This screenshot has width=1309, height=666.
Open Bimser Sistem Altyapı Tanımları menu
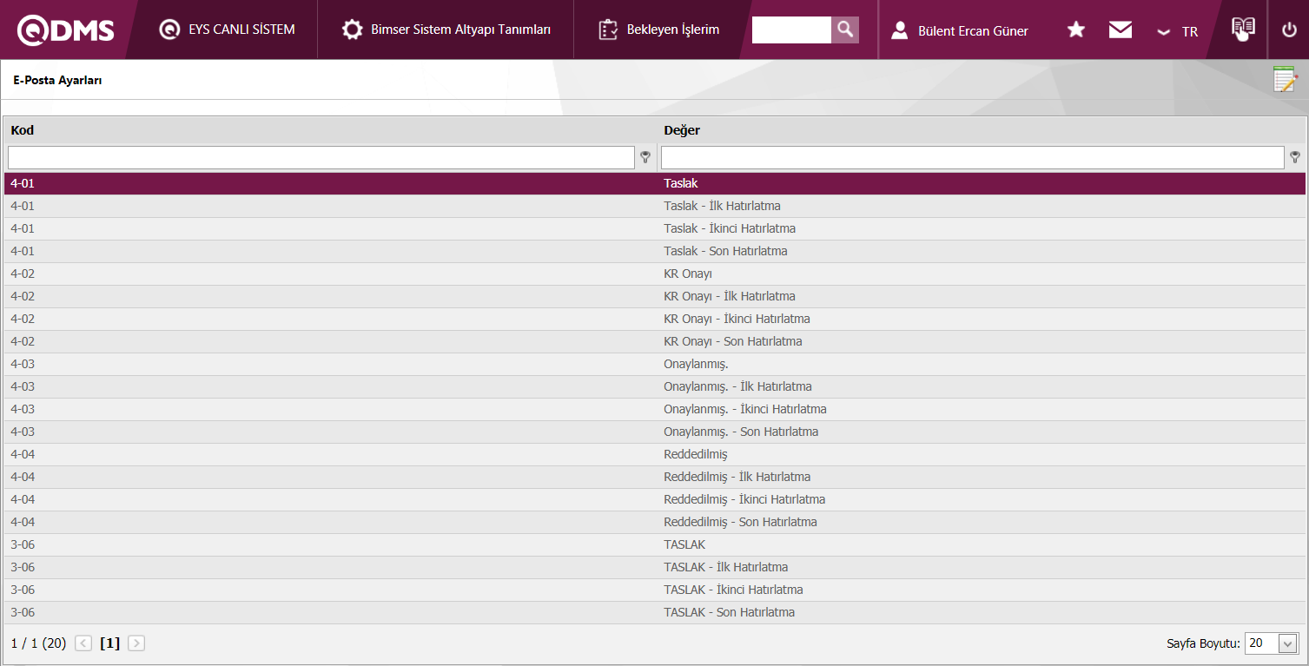tap(446, 30)
